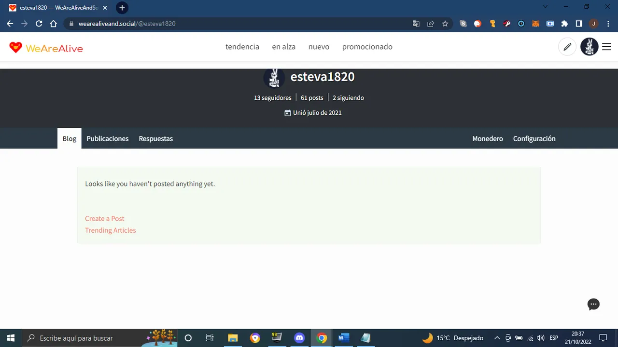This screenshot has height=347, width=618.
Task: Open the MetaMask fox extension
Action: tap(536, 24)
